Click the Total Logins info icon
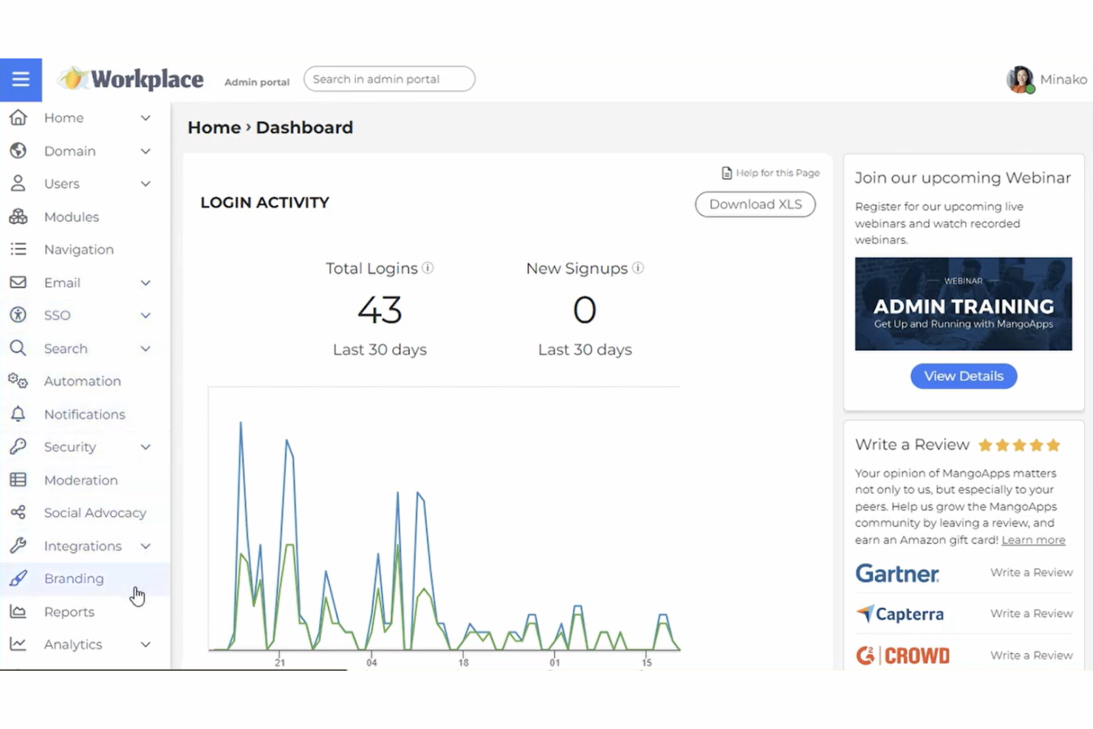 click(x=428, y=268)
